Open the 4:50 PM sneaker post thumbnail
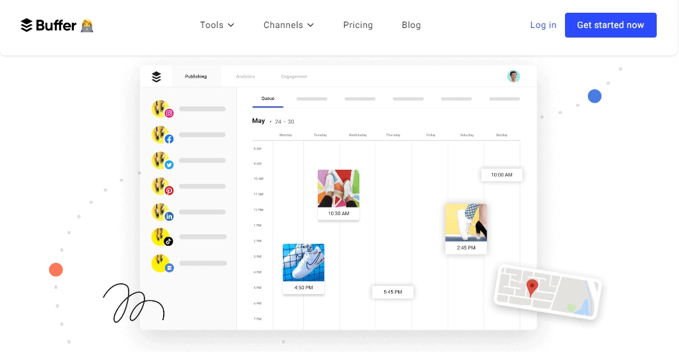679x352 pixels. click(304, 263)
